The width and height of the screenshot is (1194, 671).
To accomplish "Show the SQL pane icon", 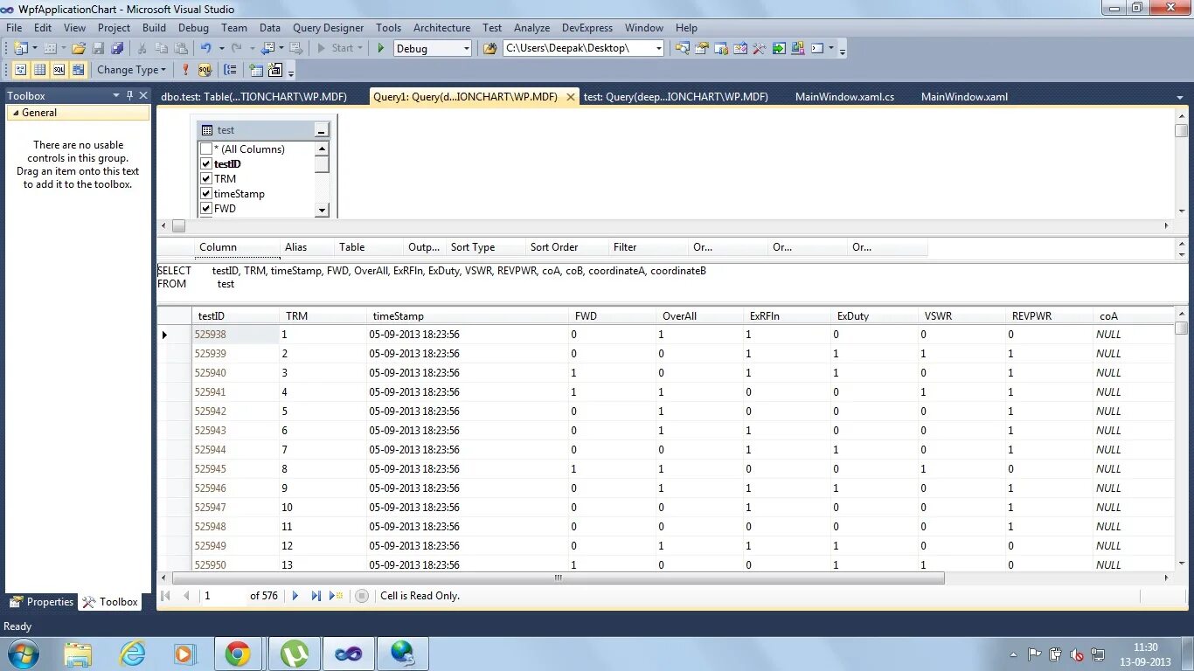I will (59, 70).
